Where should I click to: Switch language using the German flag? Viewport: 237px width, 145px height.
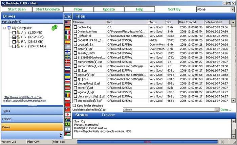click(x=67, y=27)
